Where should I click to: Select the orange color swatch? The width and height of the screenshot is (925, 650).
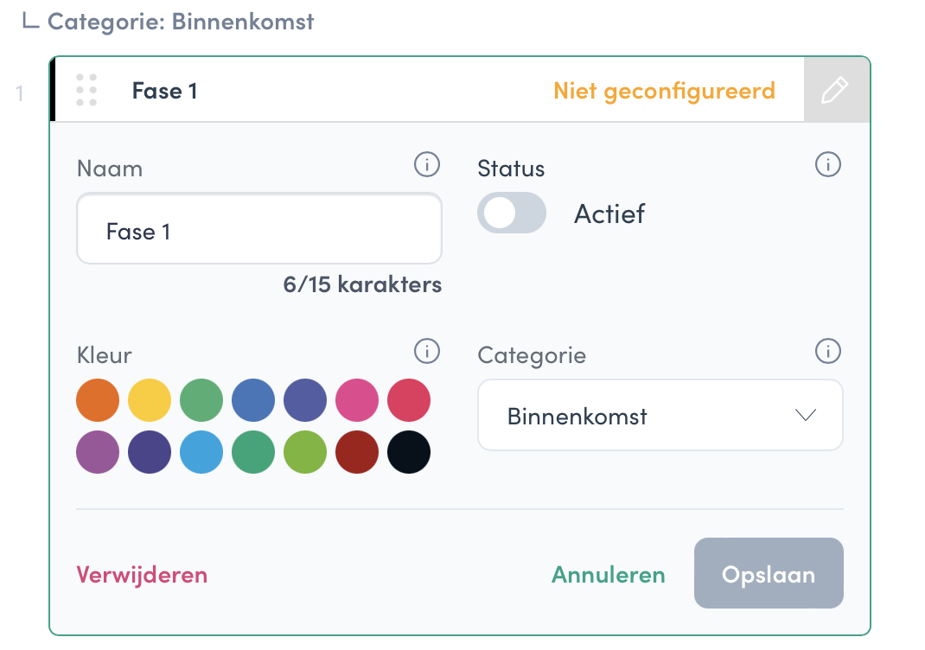[x=98, y=400]
